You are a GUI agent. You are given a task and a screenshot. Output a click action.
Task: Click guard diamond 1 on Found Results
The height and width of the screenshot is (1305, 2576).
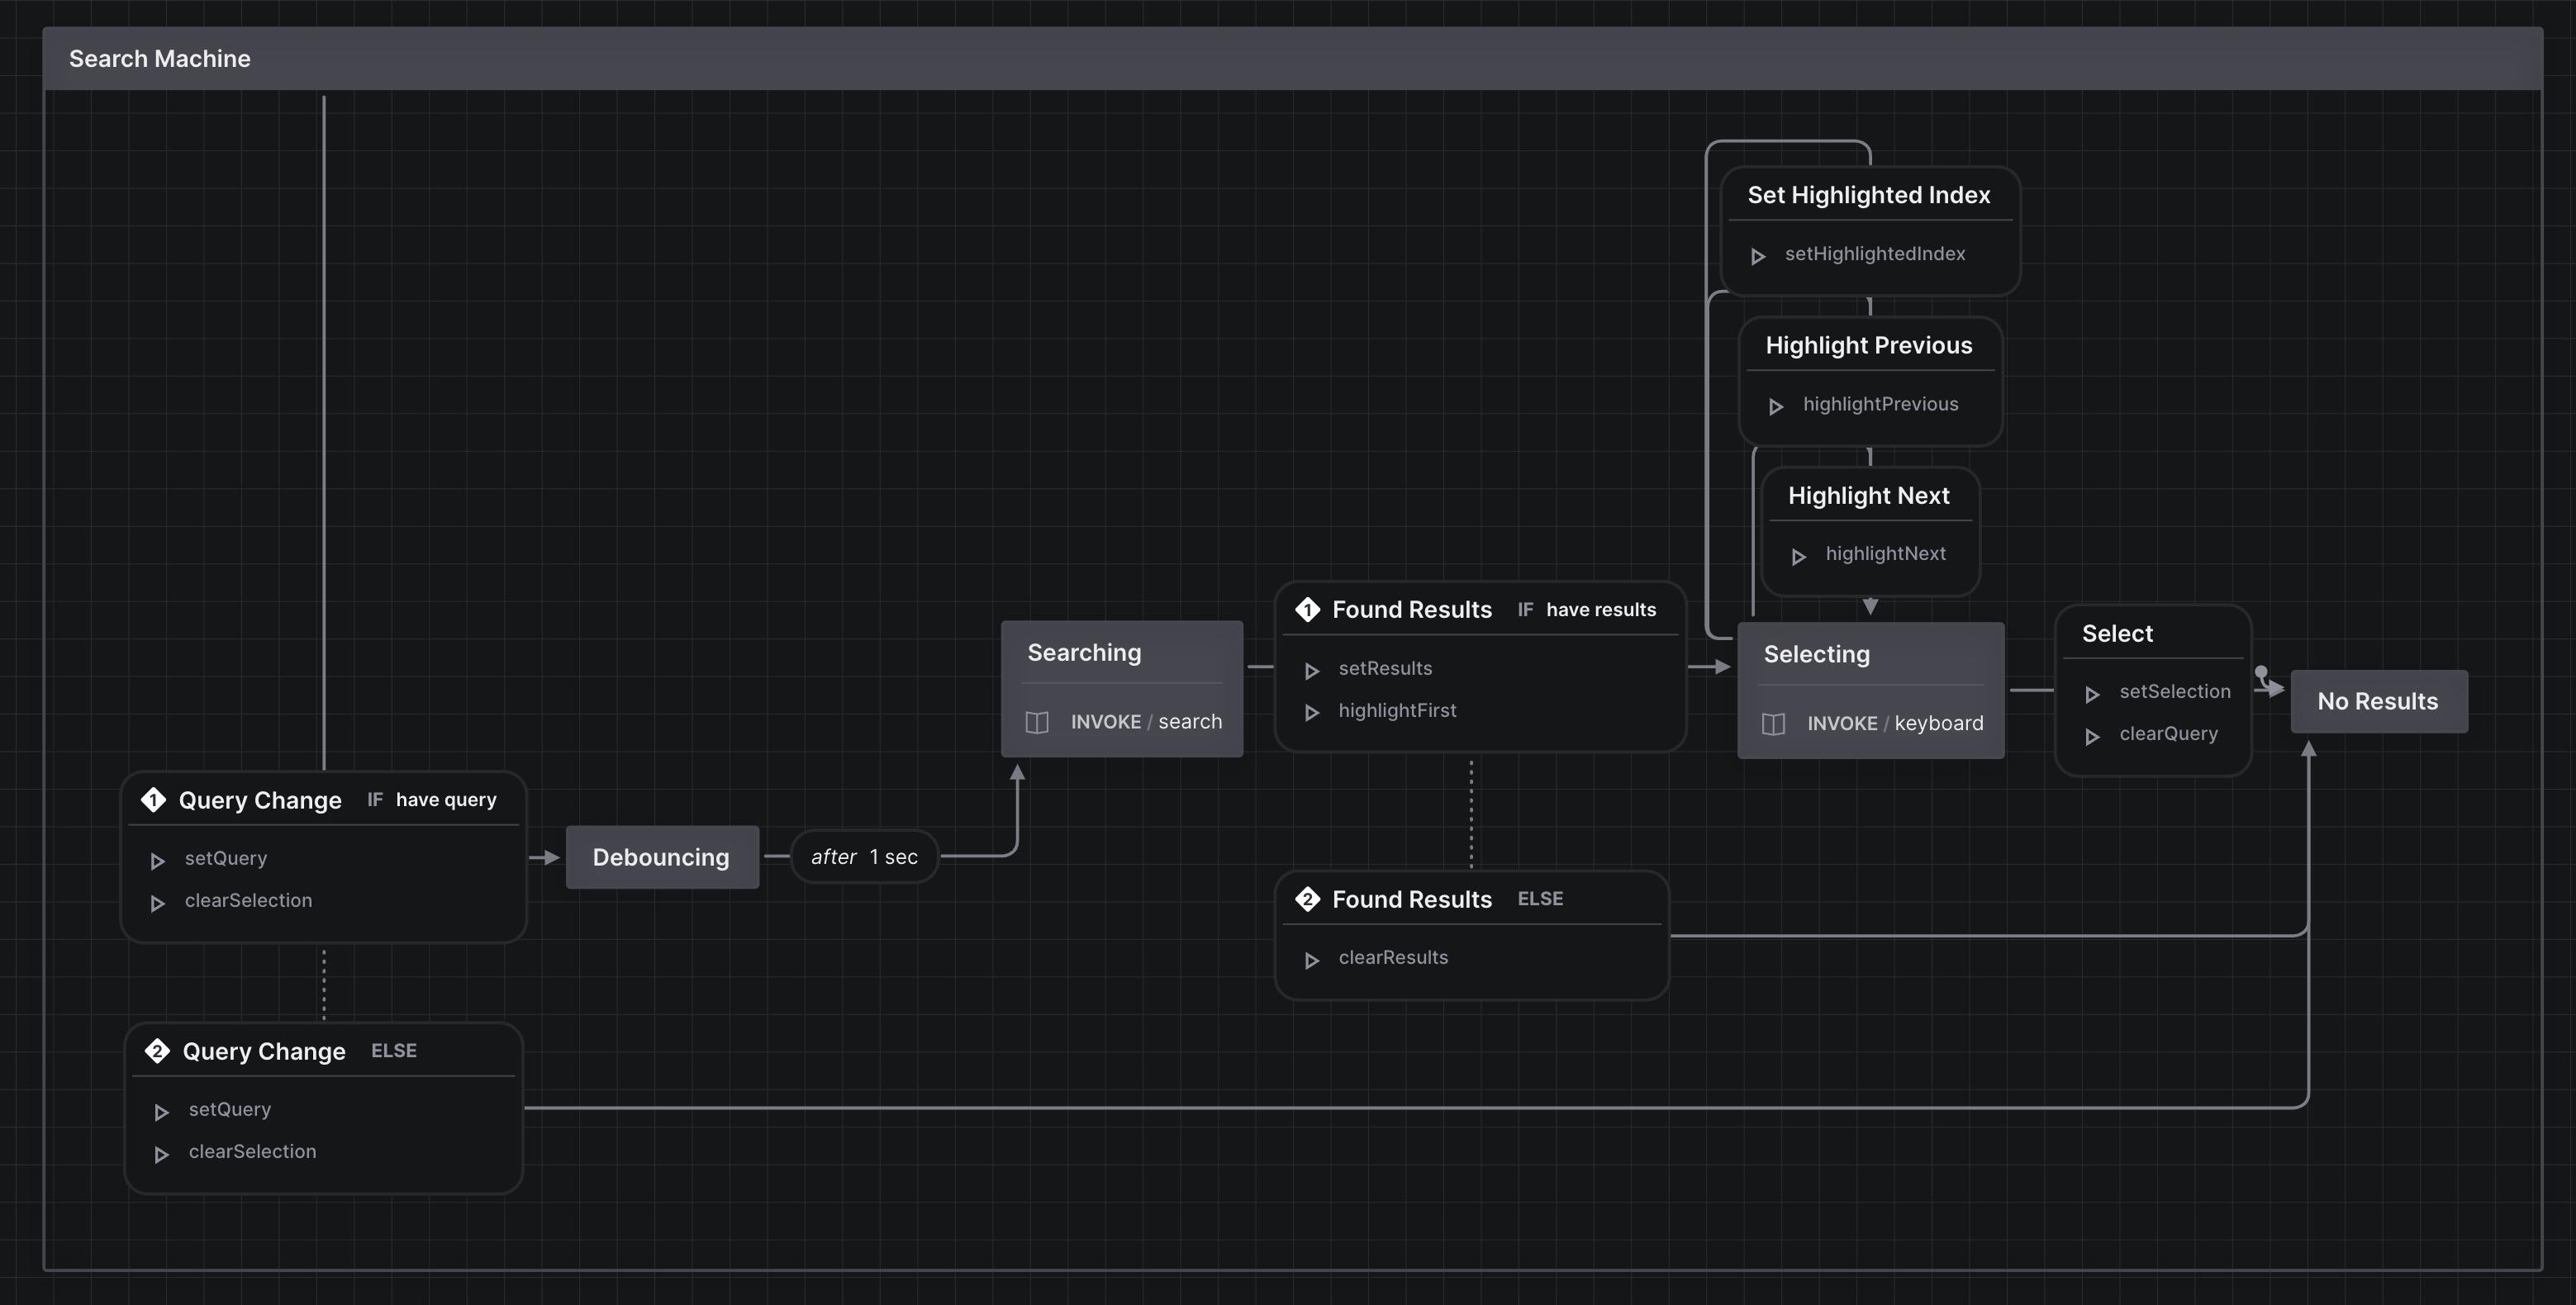click(x=1307, y=609)
